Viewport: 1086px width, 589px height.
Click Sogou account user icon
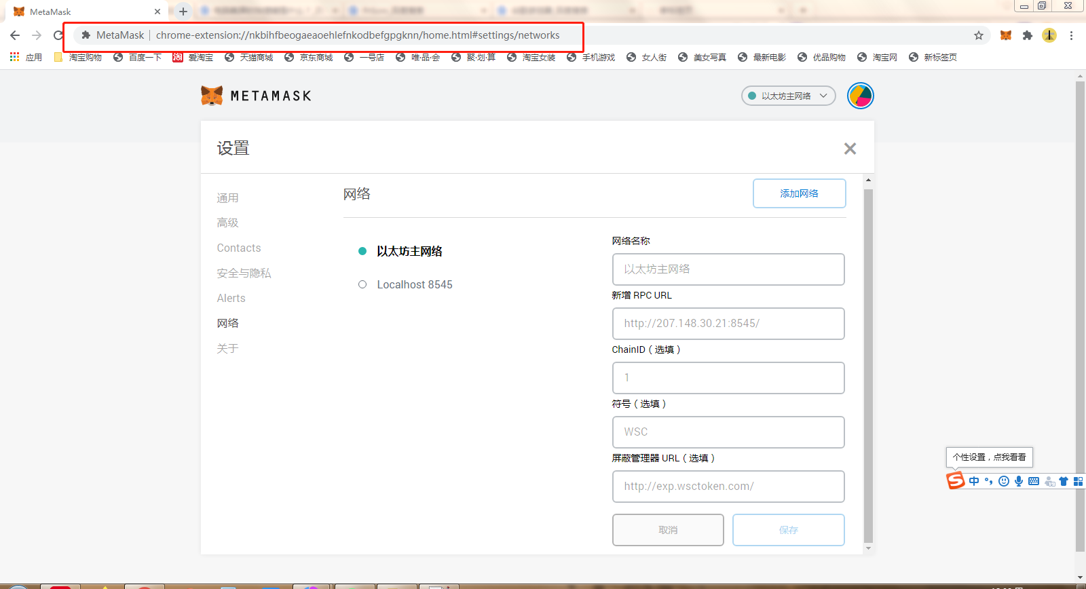(x=1049, y=481)
